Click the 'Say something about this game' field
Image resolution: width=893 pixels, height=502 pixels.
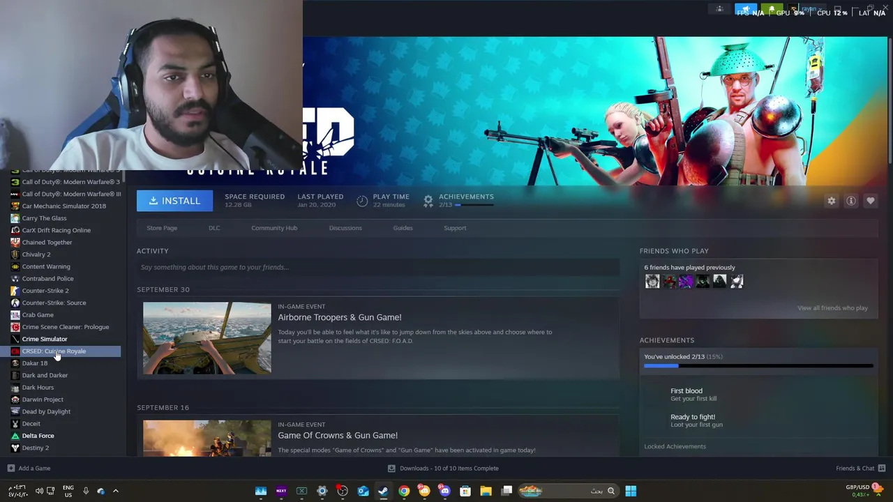(x=378, y=267)
